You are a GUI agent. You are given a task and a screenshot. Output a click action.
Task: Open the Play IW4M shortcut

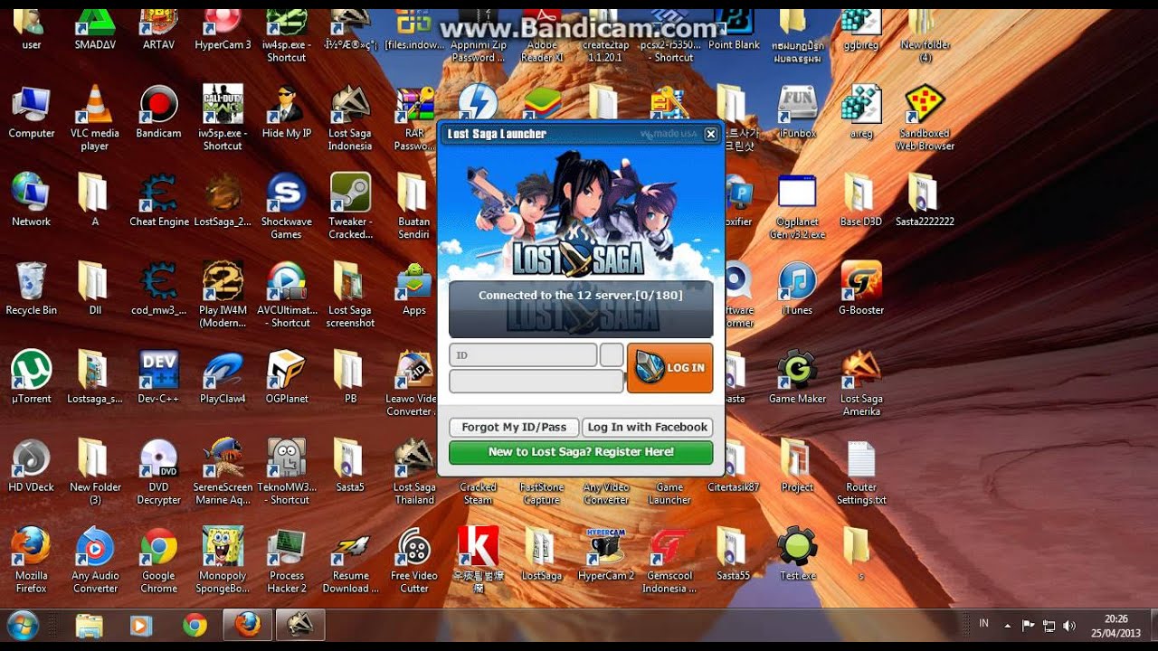[223, 296]
